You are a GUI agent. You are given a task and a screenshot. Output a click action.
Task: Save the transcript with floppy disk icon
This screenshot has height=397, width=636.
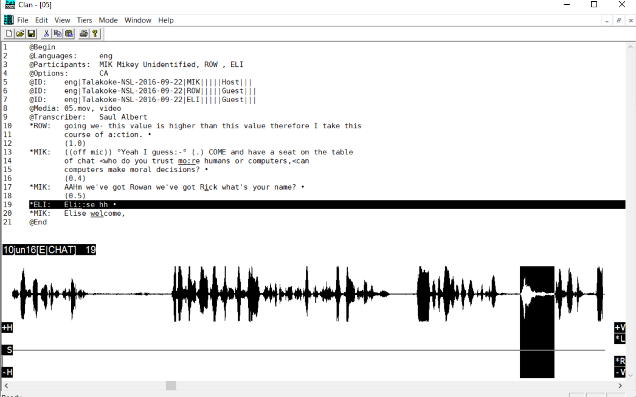[31, 33]
